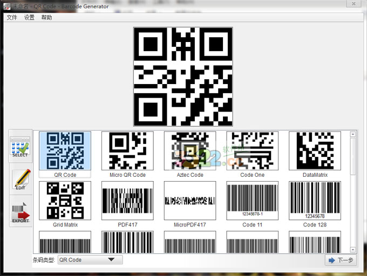The image size is (367, 276).
Task: Click the scrollbar down arrow
Action: [x=353, y=250]
